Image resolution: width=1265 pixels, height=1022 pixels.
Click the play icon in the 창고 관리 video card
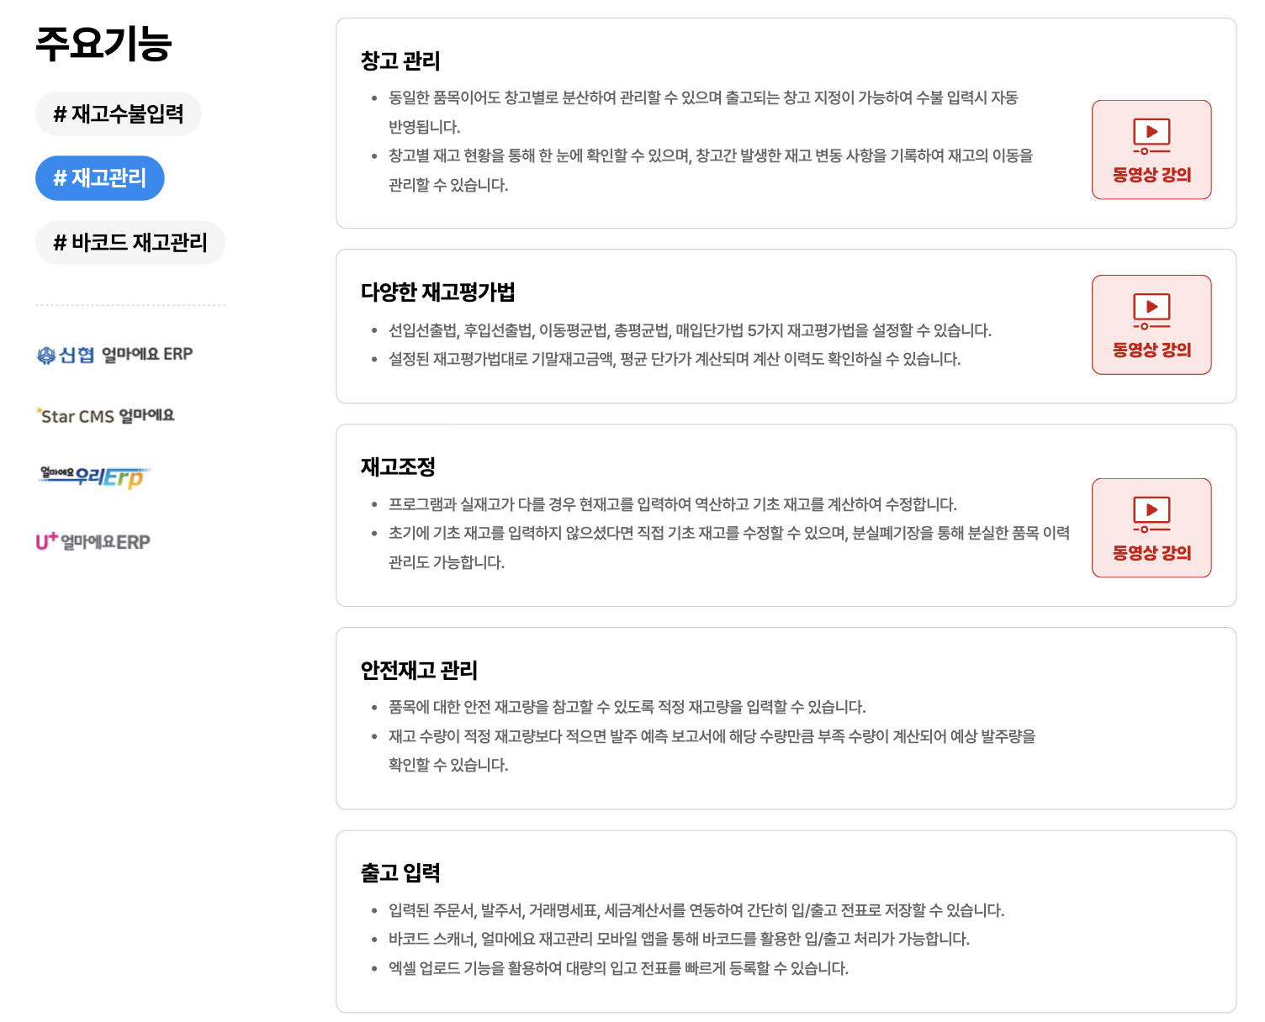tap(1151, 134)
